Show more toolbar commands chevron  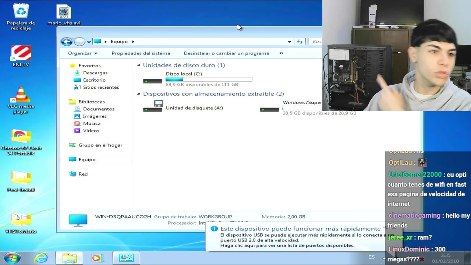[281, 53]
